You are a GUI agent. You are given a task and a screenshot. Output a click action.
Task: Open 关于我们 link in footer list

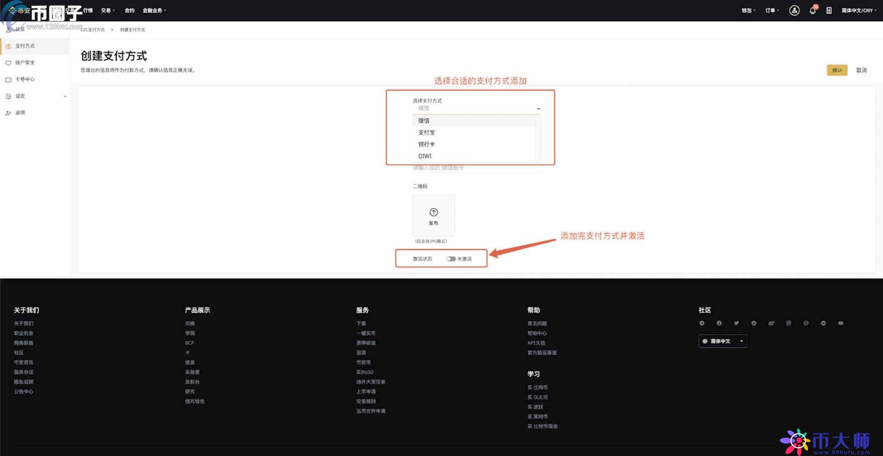[x=24, y=324]
